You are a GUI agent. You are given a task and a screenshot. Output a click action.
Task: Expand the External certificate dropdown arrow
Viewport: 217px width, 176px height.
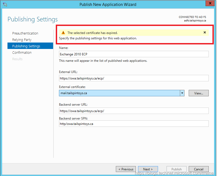pyautogui.click(x=182, y=93)
